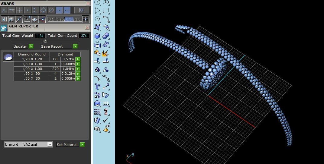324x164 pixels.
Task: Select the Box solid tool
Action: 97,36
